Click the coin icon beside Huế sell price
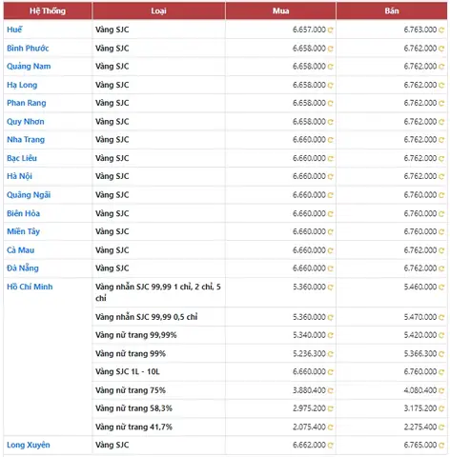 coord(441,30)
